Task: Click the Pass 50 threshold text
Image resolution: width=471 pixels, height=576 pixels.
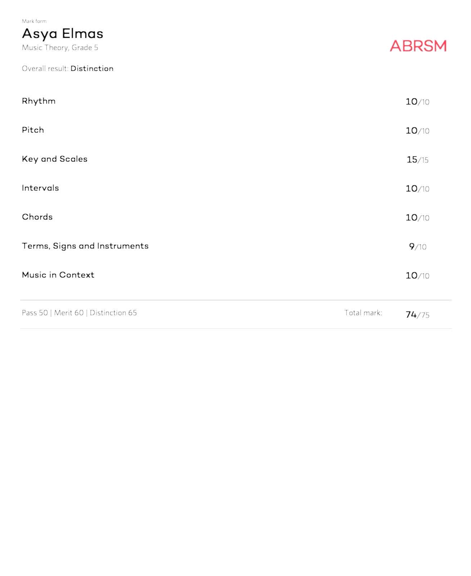Action: coord(35,313)
